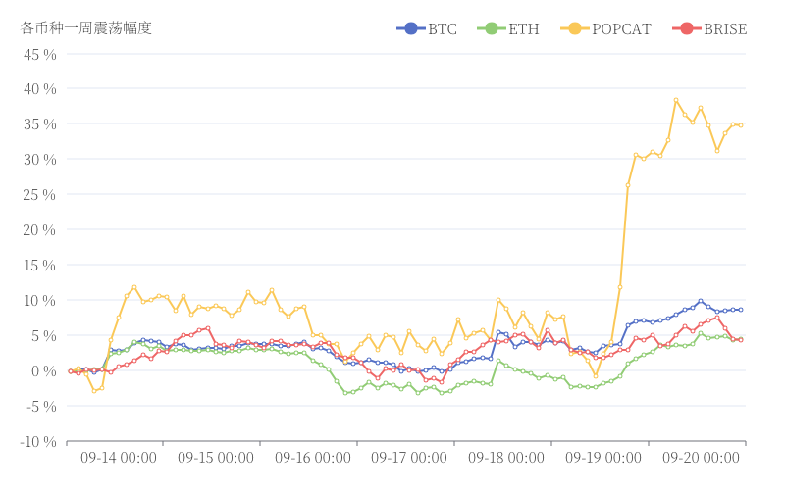Screen dimensions: 785x490
Task: Click the red BRISE legend marker
Action: 687,29
